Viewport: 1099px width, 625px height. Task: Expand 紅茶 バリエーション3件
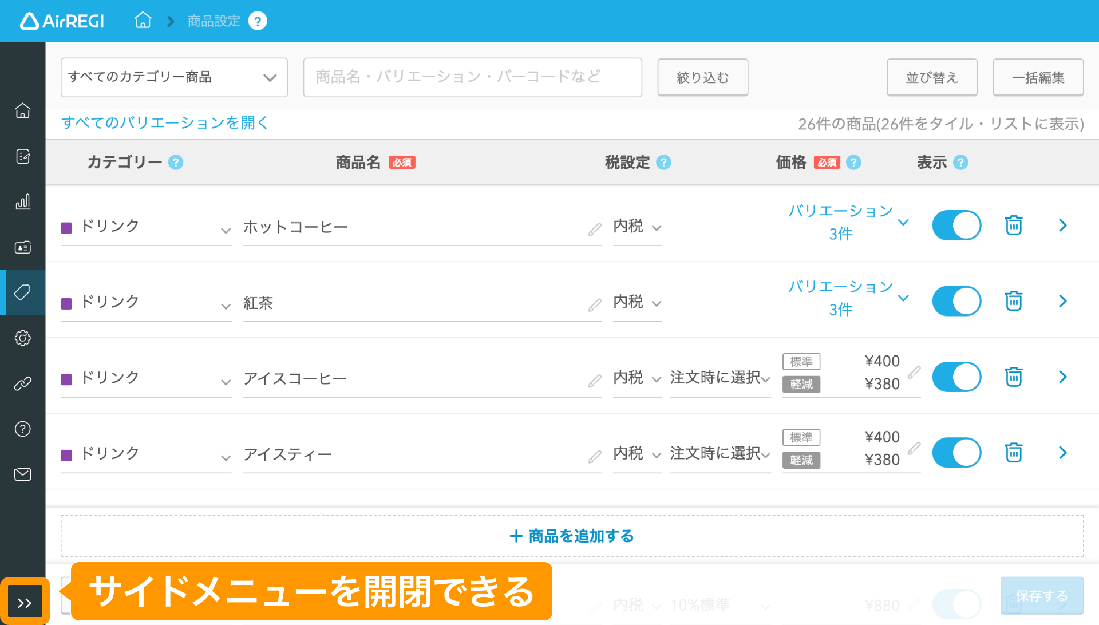pyautogui.click(x=848, y=298)
